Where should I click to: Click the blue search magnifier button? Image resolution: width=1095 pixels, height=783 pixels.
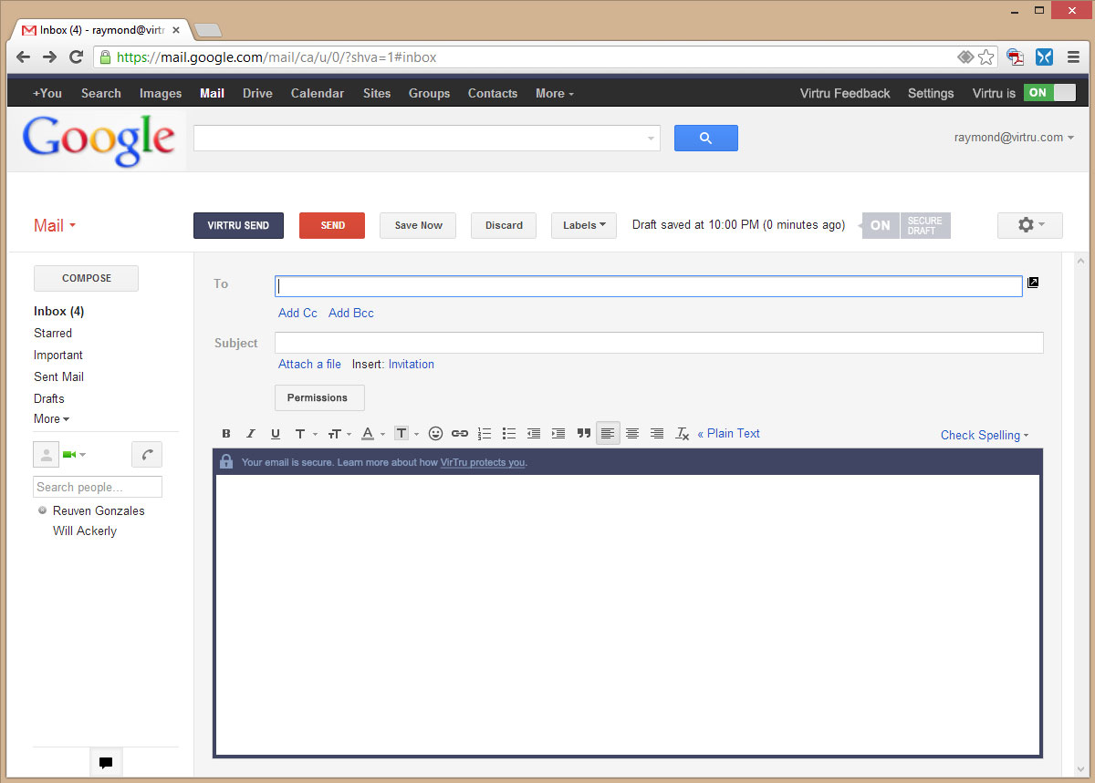[x=706, y=138]
